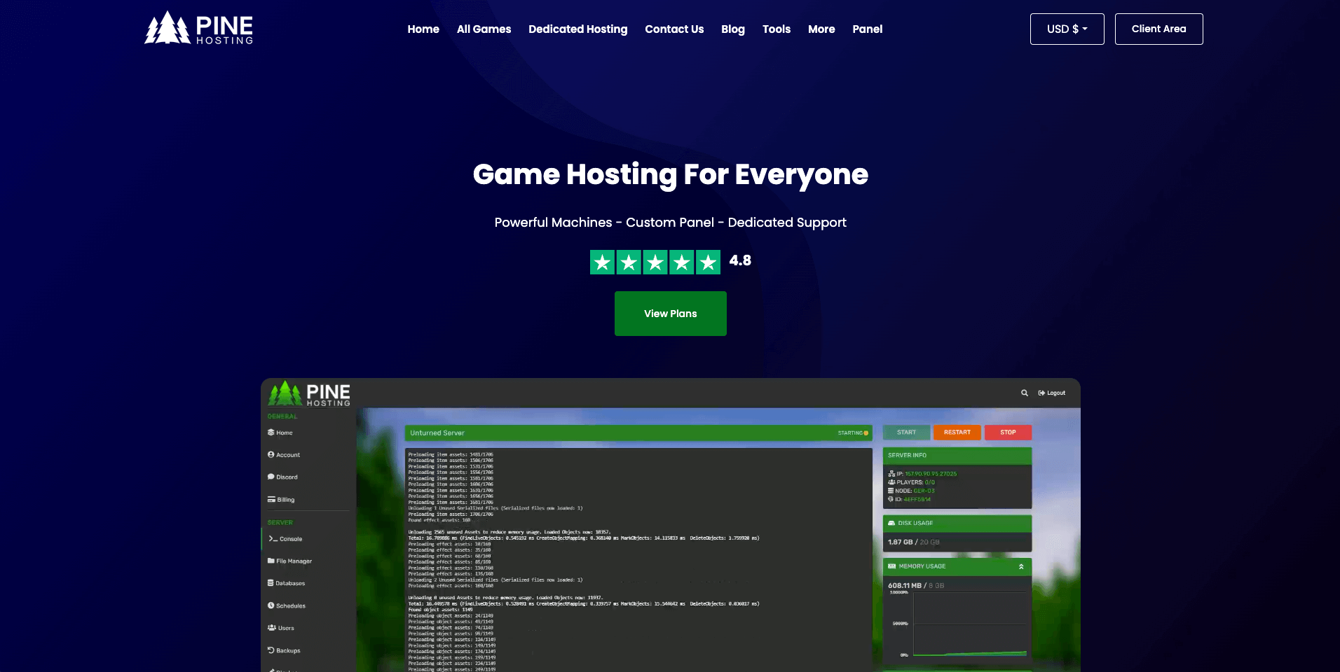The image size is (1340, 672).
Task: Open the Client Area
Action: pyautogui.click(x=1158, y=29)
